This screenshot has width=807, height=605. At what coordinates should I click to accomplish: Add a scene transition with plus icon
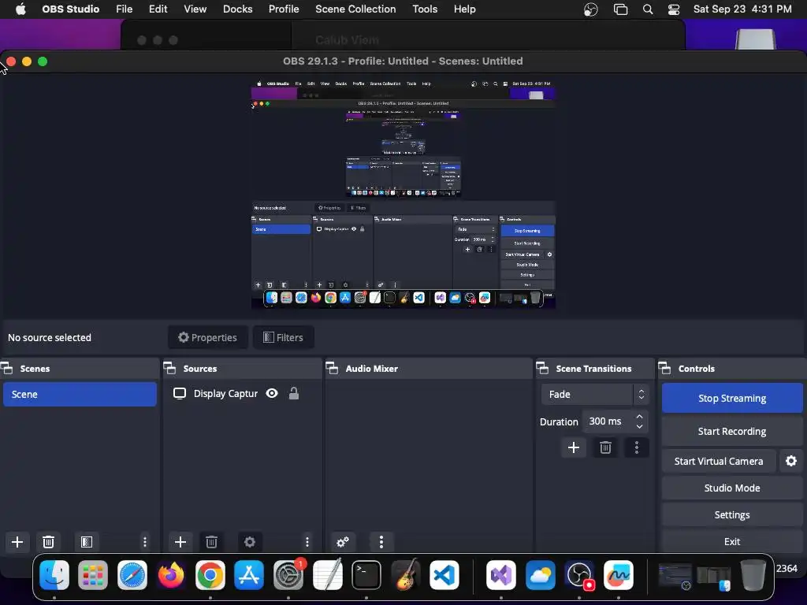pyautogui.click(x=574, y=447)
